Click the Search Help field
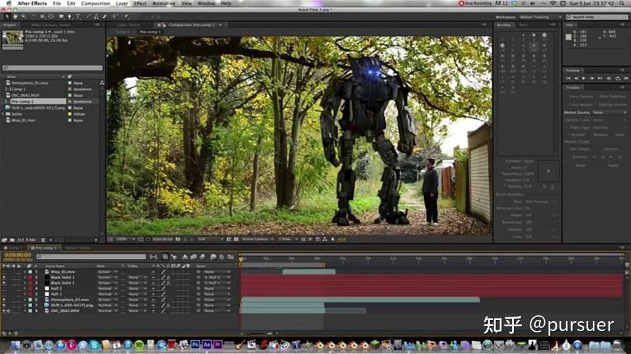The height and width of the screenshot is (354, 631). pyautogui.click(x=597, y=17)
